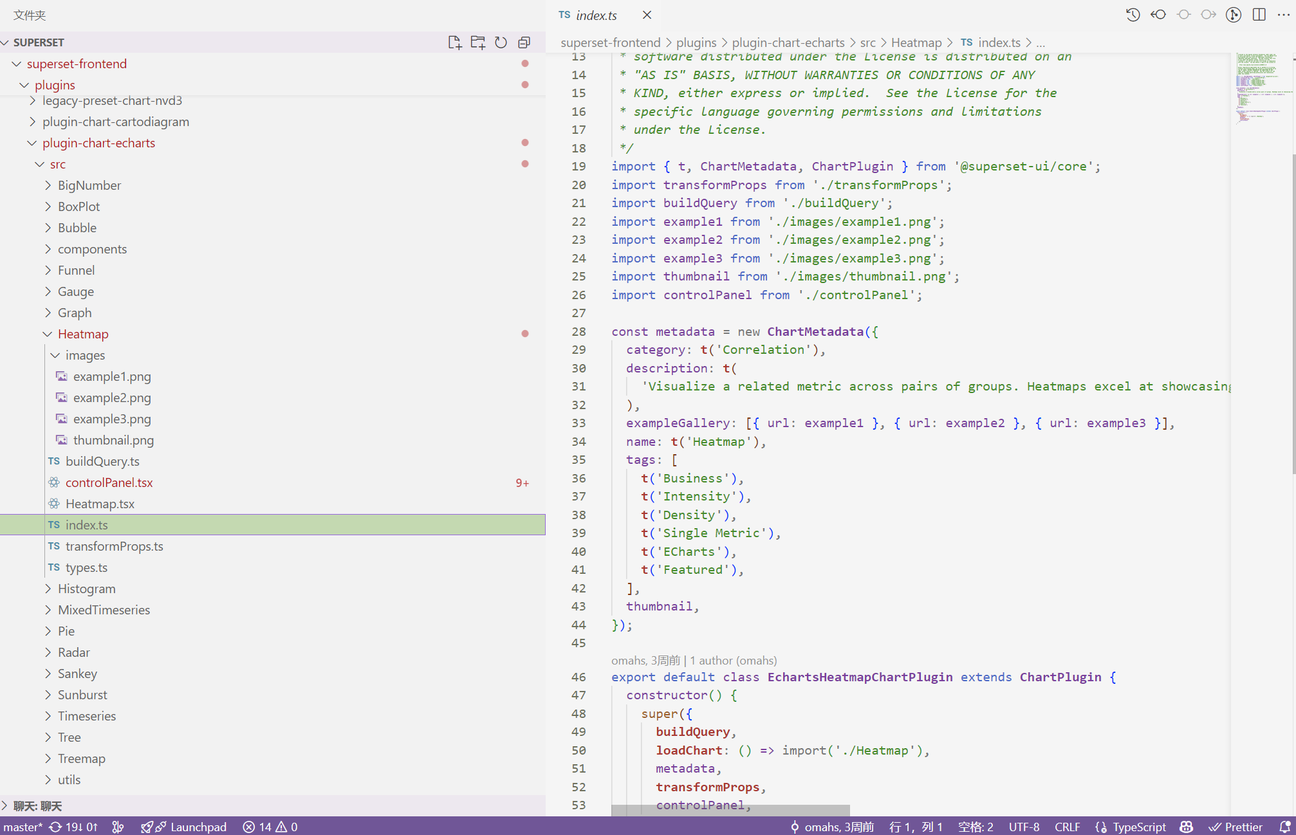Split the editor to the right

1259,15
